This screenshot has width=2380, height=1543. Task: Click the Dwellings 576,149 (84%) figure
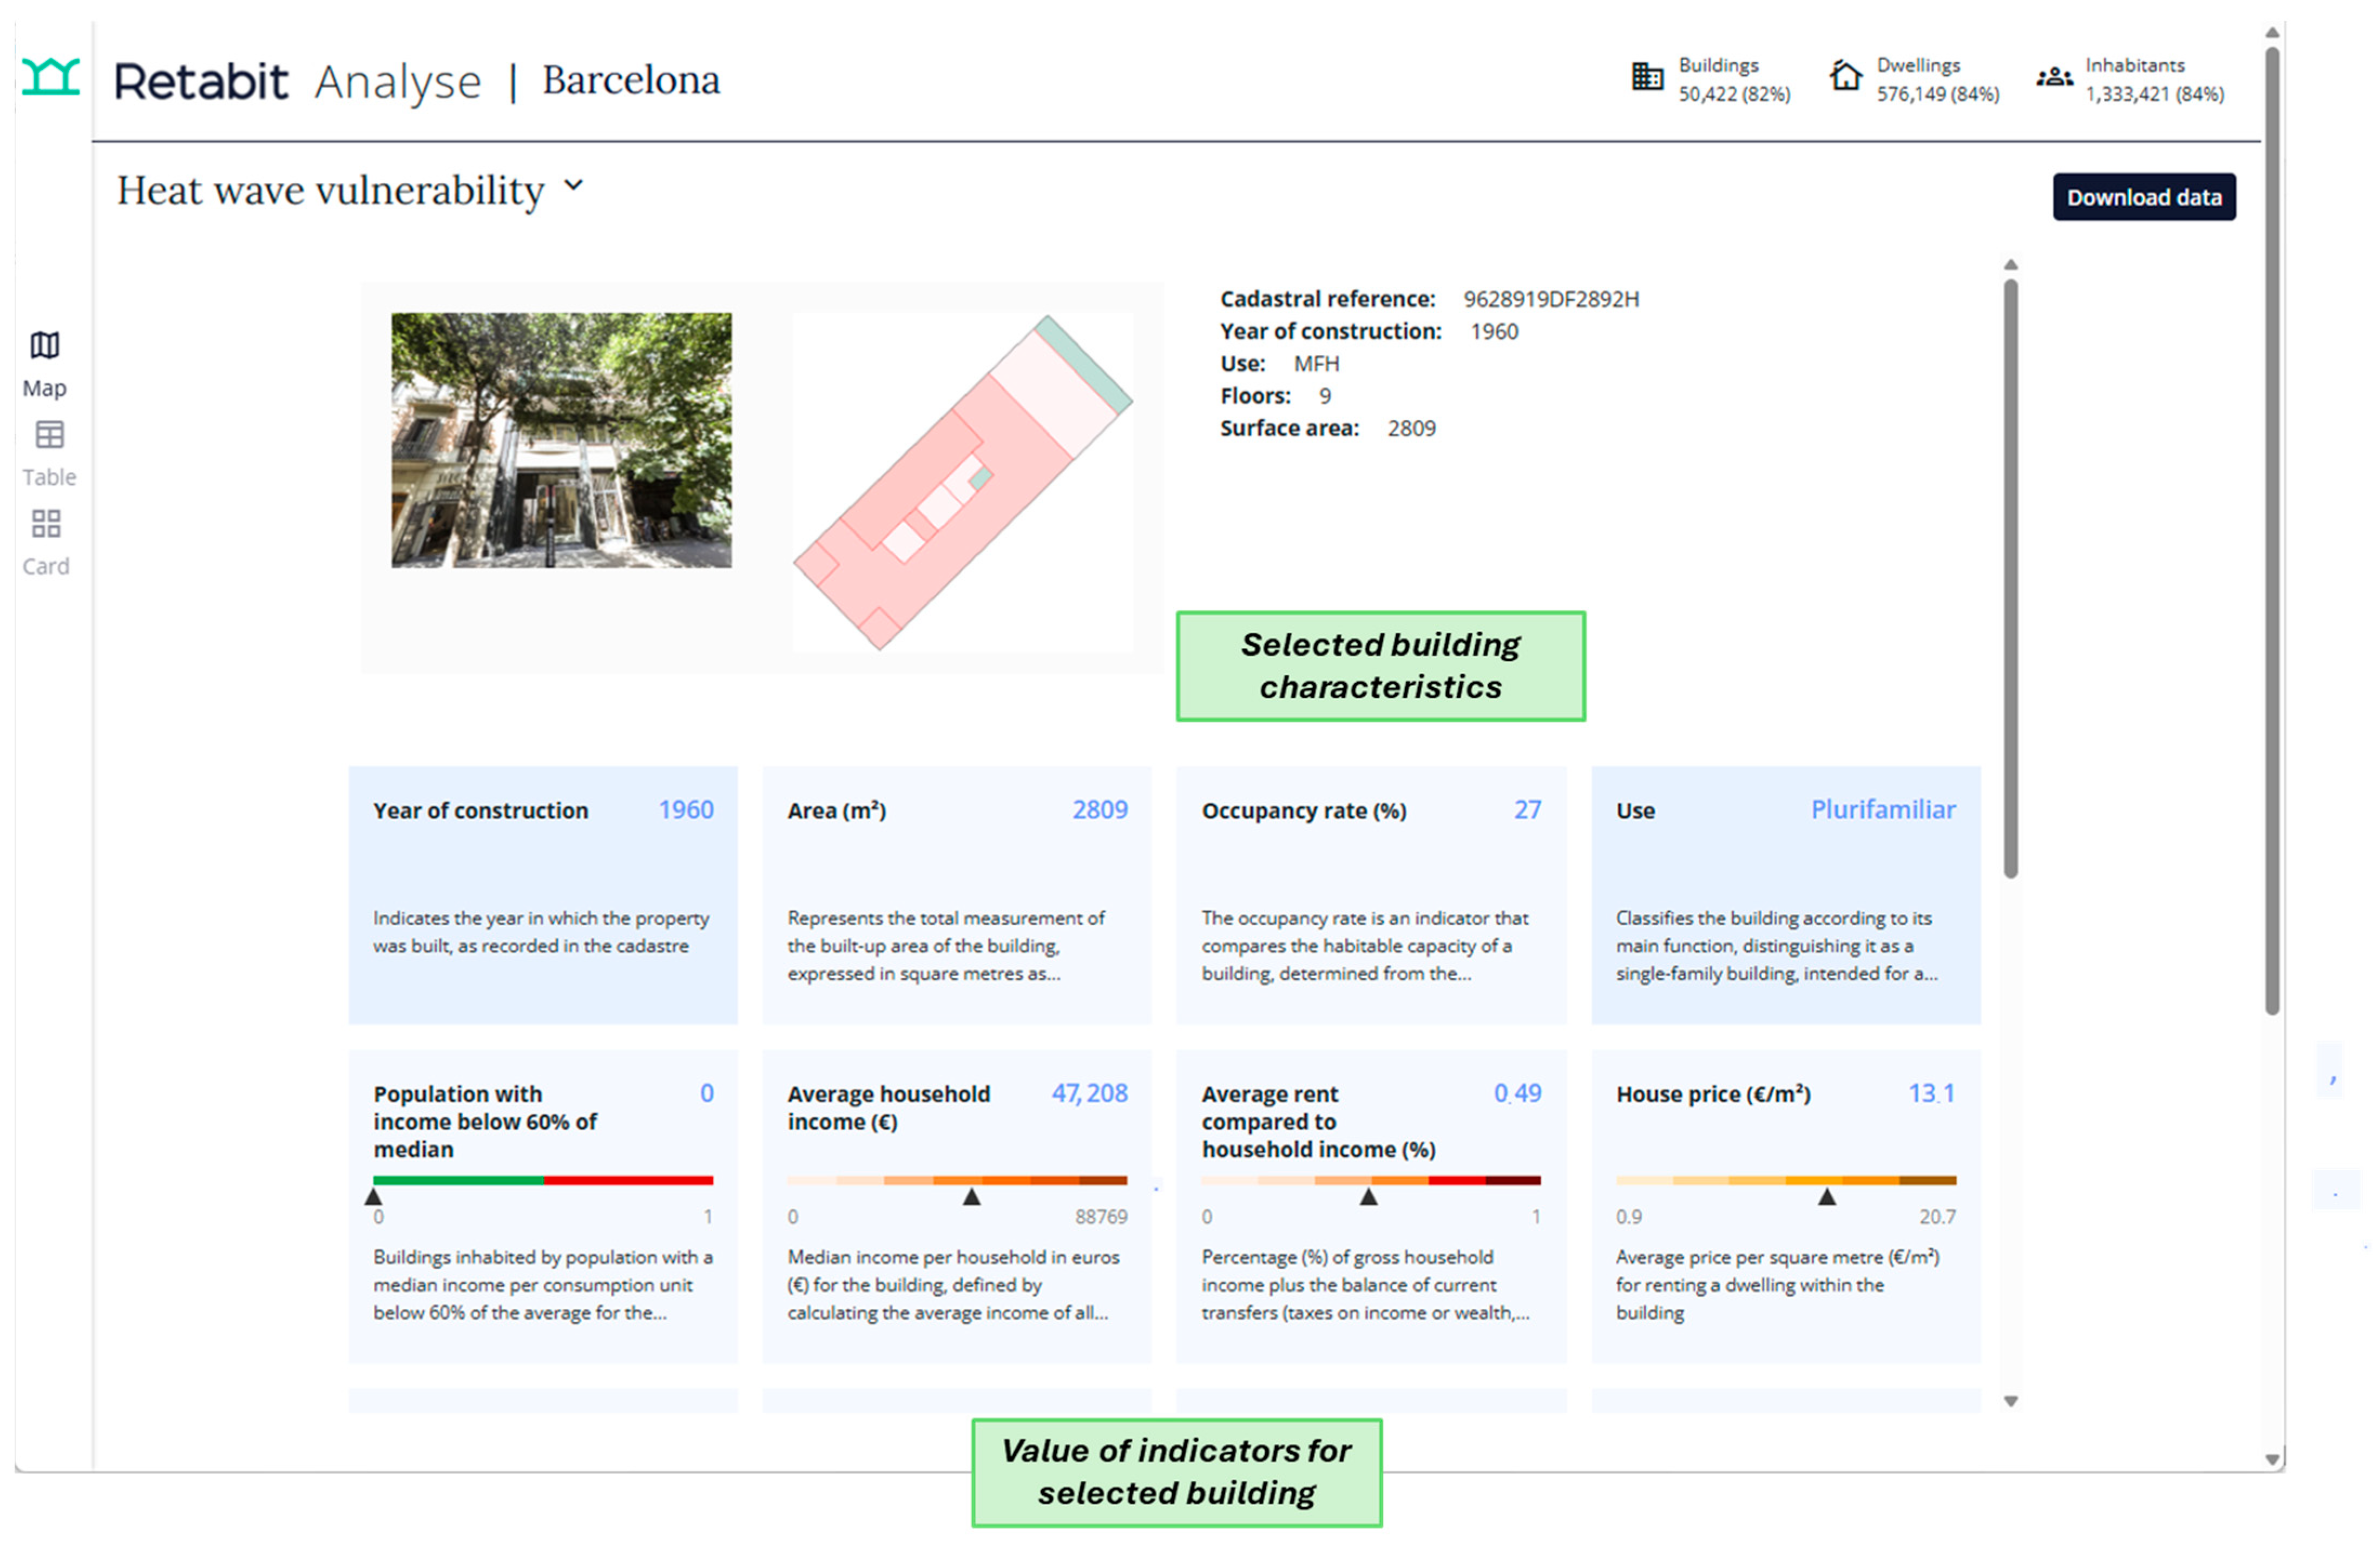point(1937,94)
